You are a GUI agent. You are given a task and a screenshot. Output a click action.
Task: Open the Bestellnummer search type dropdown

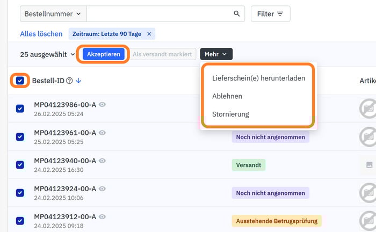click(x=53, y=14)
